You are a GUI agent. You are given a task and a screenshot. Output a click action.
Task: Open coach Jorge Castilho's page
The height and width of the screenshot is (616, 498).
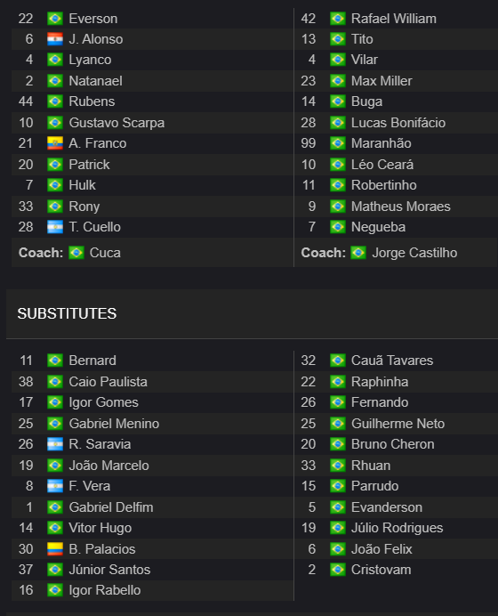(x=414, y=253)
